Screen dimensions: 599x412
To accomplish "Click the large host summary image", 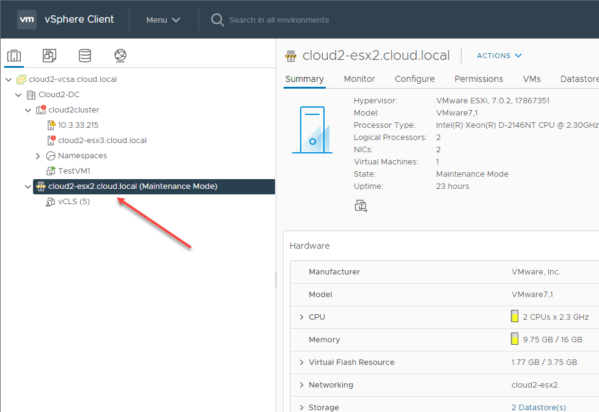I will (x=312, y=130).
